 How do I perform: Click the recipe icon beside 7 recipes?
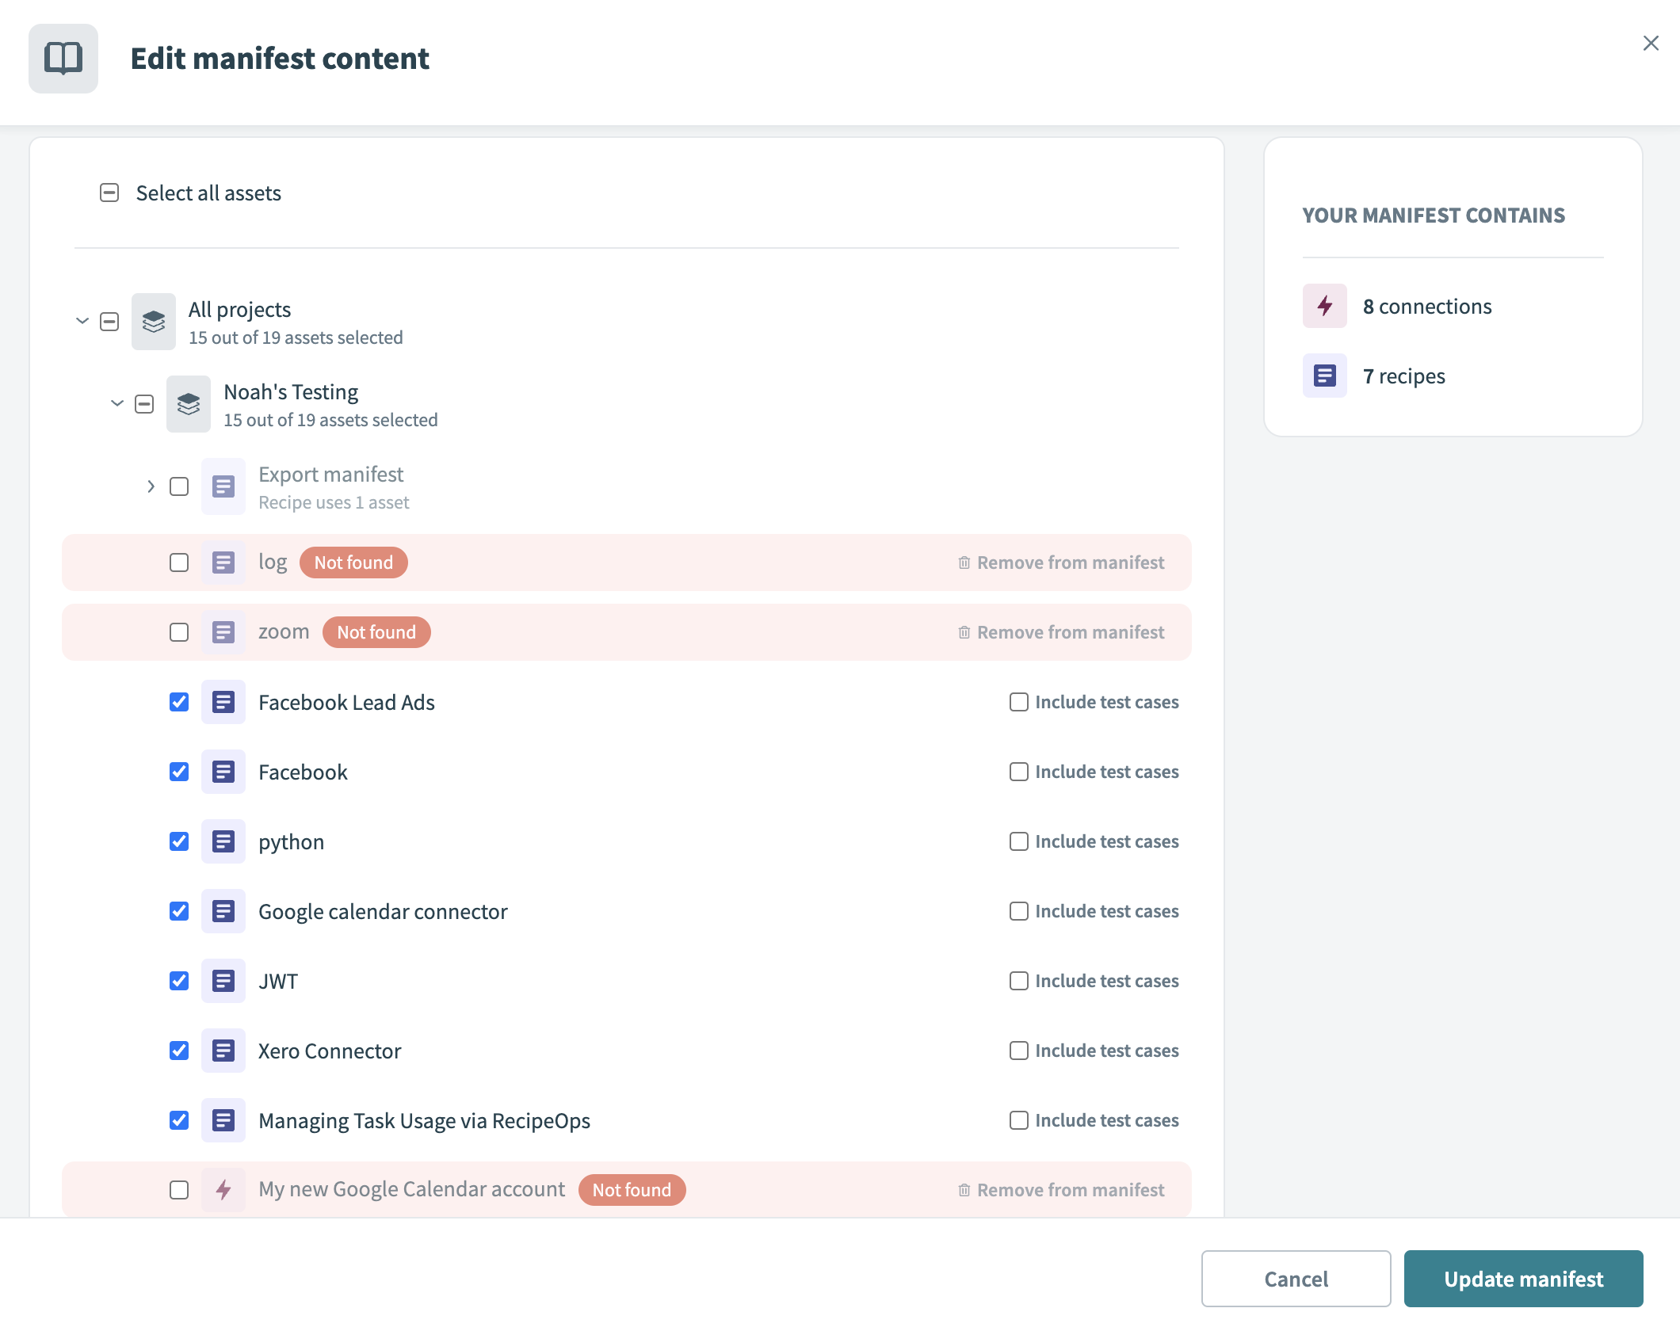pos(1324,376)
